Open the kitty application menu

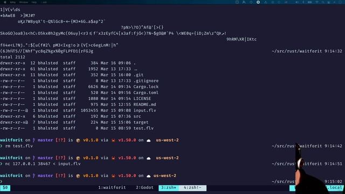[13, 2]
